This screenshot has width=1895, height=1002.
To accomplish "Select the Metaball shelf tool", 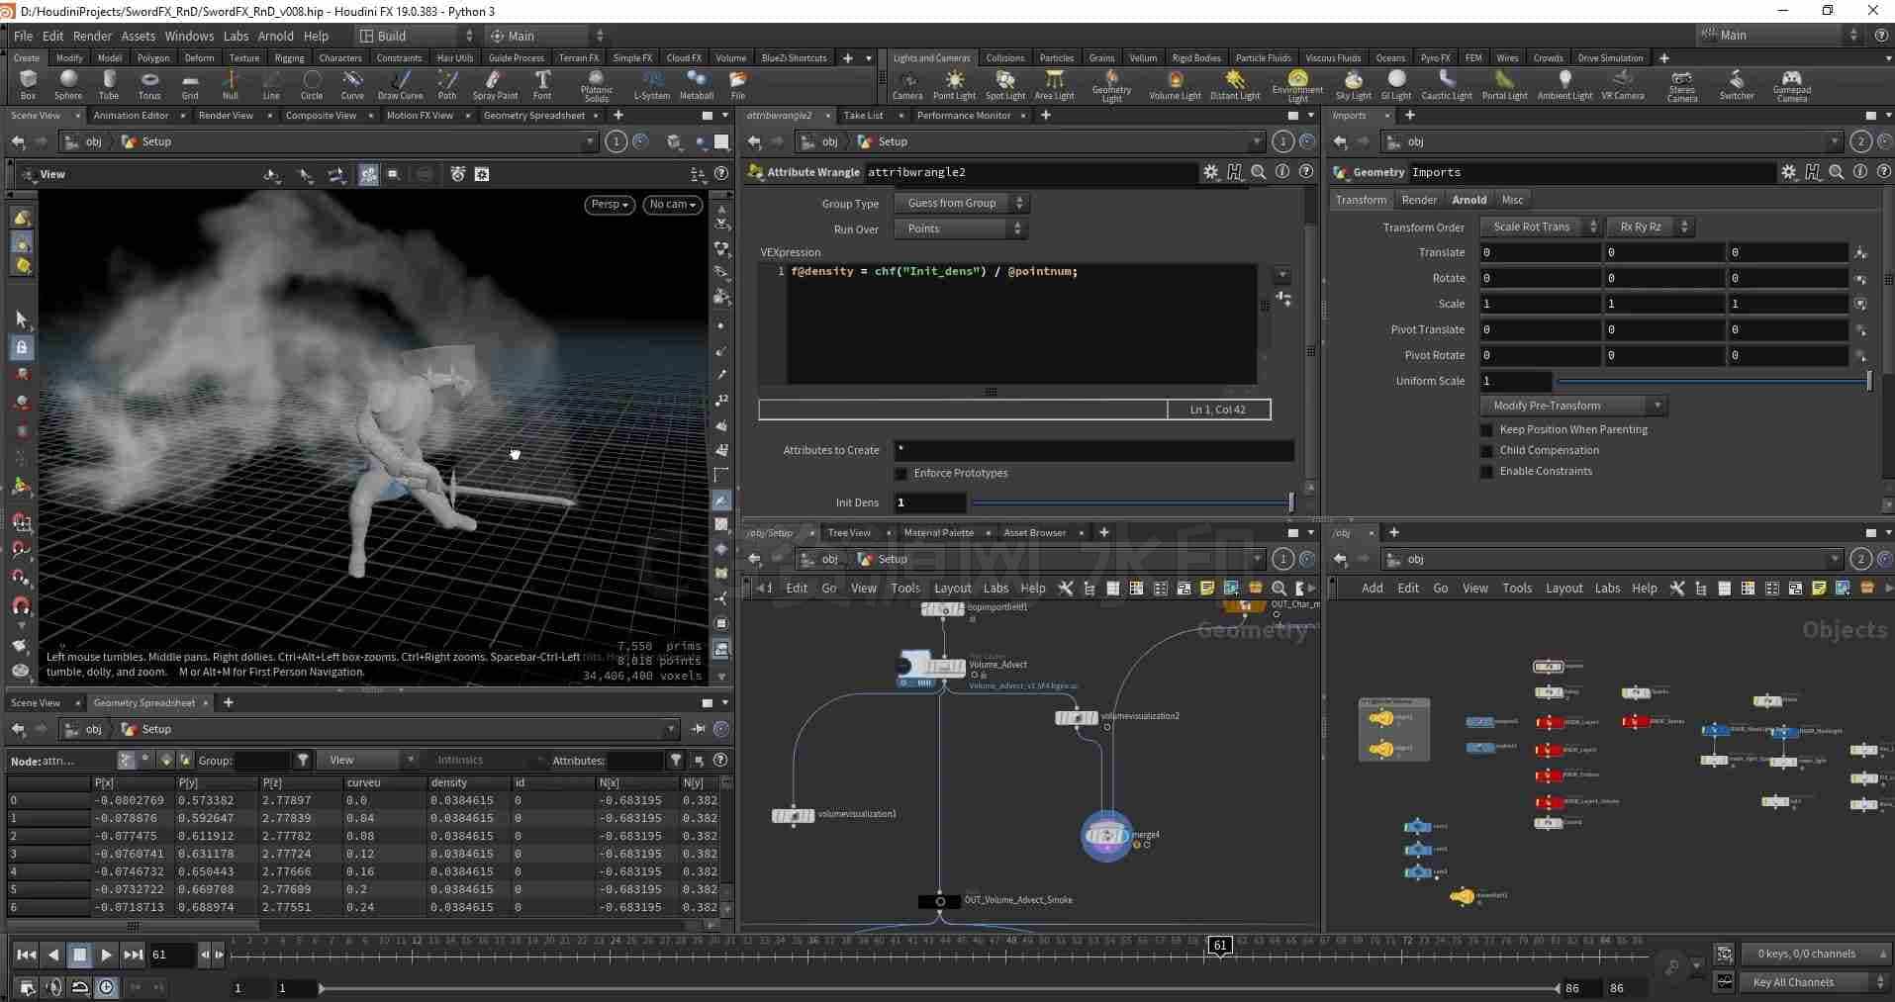I will coord(697,85).
